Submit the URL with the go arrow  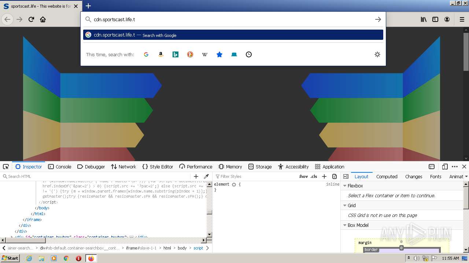[x=378, y=19]
